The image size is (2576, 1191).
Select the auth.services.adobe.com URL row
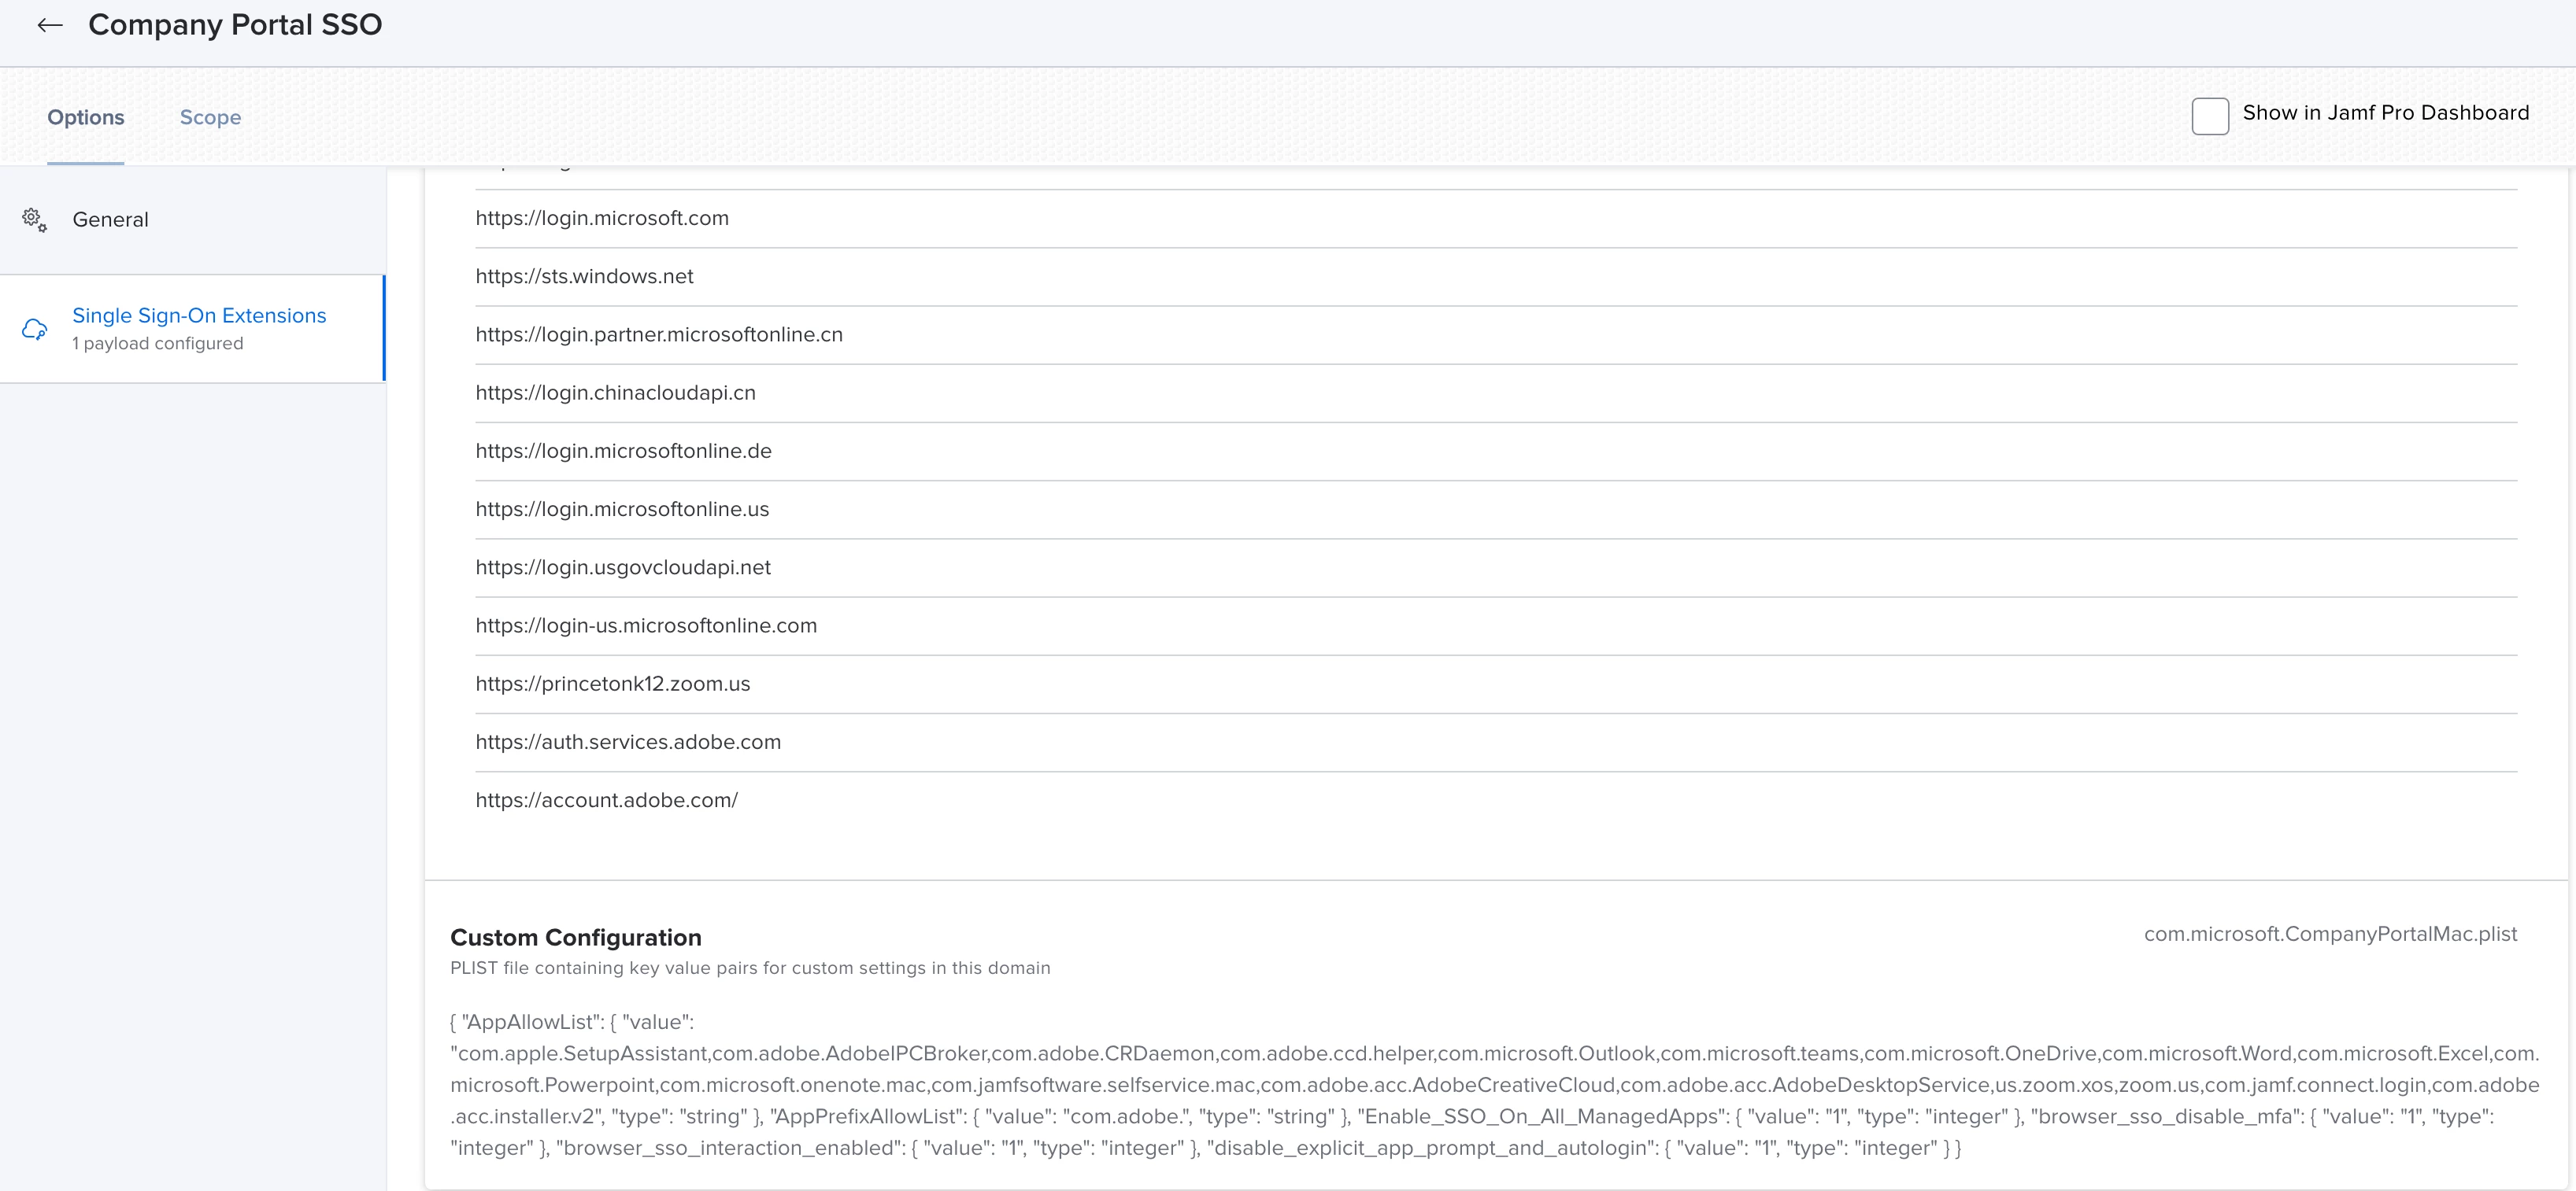tap(1496, 743)
